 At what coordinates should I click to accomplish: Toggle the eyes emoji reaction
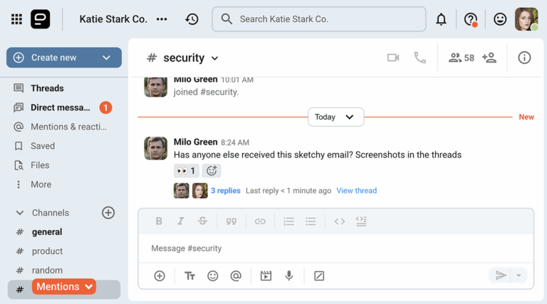(x=186, y=171)
